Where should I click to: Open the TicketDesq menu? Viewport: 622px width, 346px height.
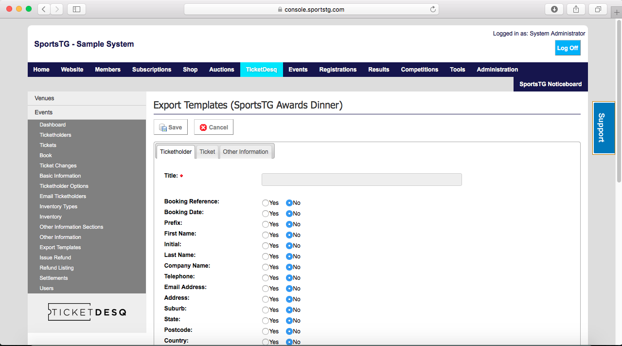tap(261, 70)
